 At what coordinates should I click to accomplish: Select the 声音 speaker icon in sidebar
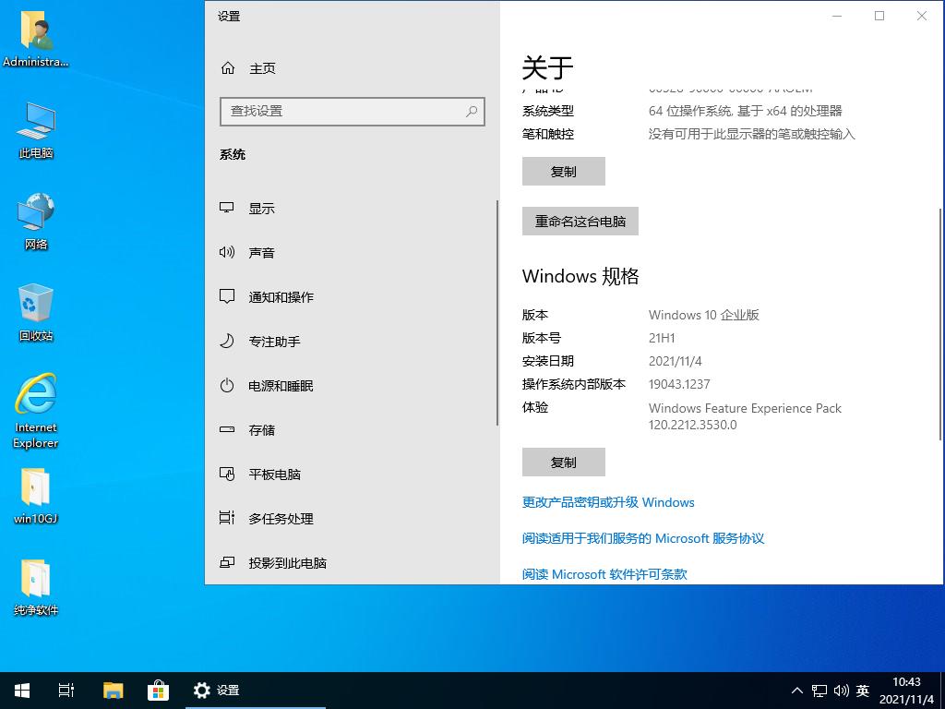pyautogui.click(x=227, y=253)
